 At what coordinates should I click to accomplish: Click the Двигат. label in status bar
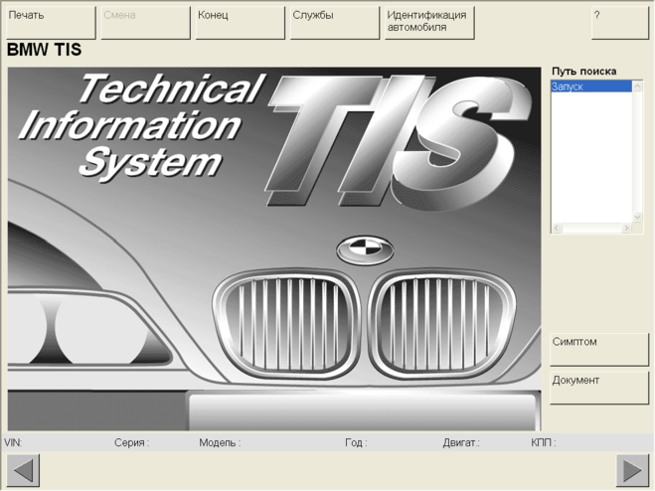click(461, 442)
